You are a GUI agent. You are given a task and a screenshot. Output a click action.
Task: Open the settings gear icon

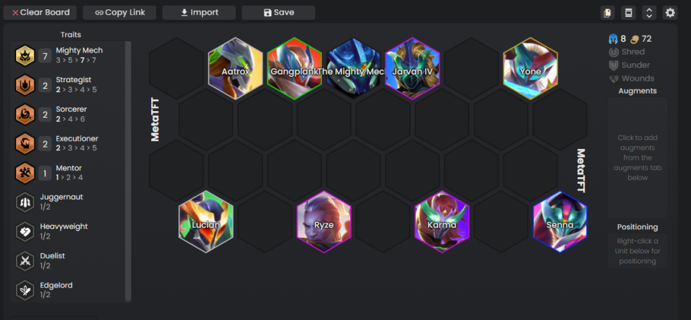click(670, 13)
